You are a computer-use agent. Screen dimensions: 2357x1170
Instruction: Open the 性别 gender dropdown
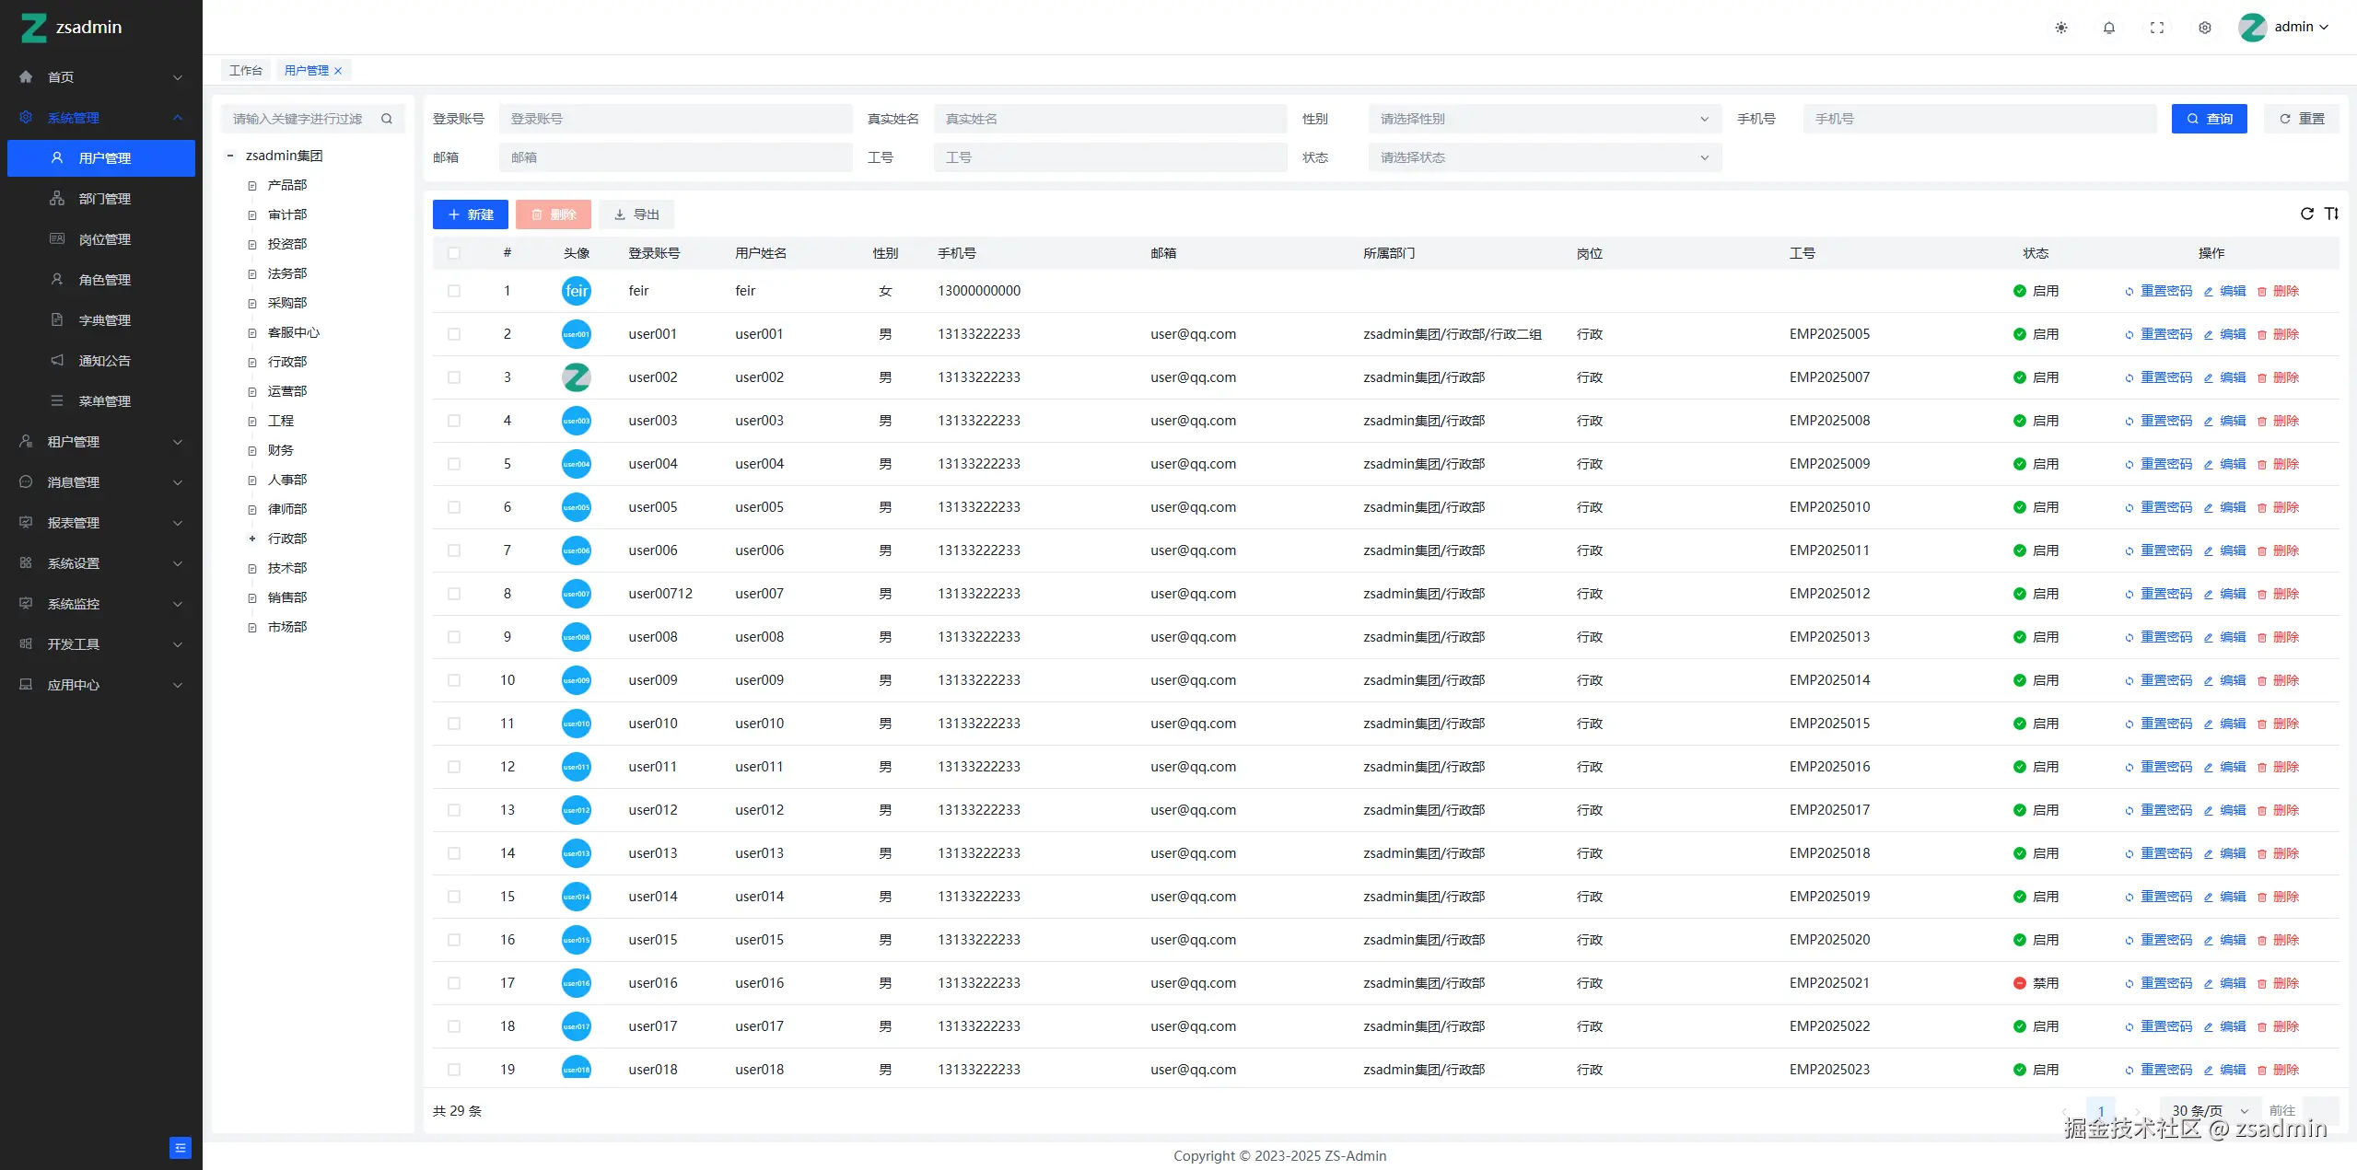point(1544,119)
